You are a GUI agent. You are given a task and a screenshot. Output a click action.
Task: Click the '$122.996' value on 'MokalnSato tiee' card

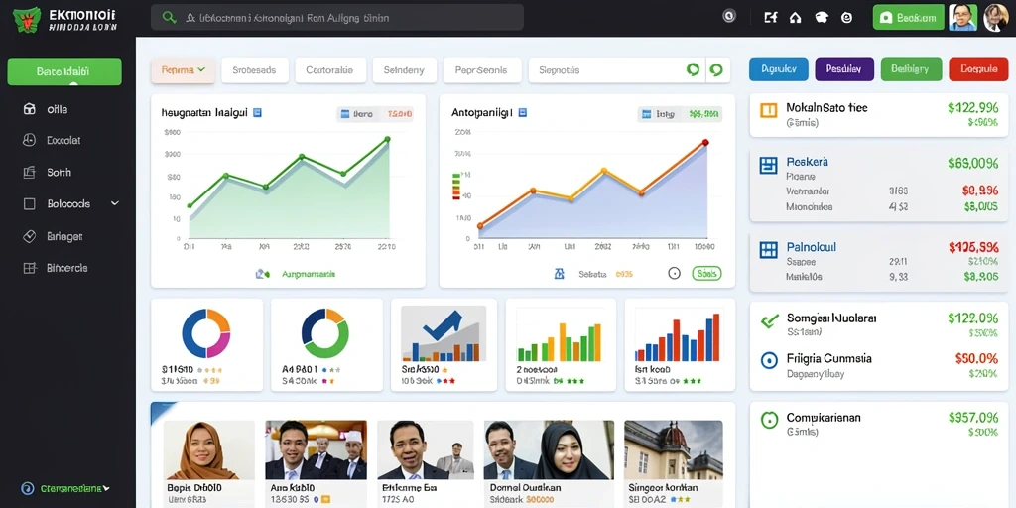972,107
